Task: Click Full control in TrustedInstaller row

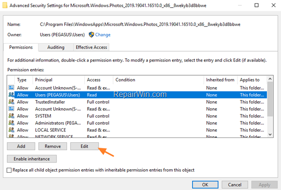Action: coord(98,102)
